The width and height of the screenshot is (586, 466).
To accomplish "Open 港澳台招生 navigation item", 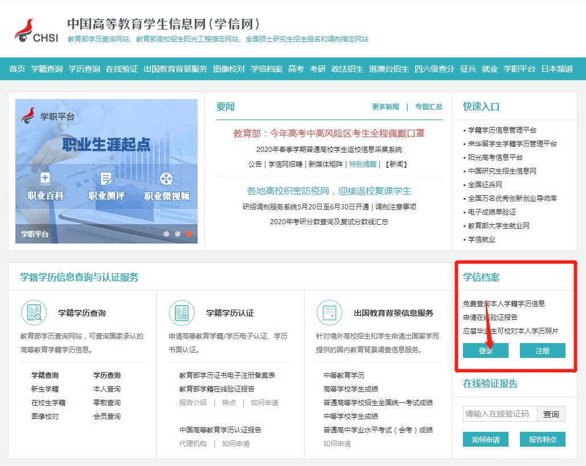I will tap(388, 69).
